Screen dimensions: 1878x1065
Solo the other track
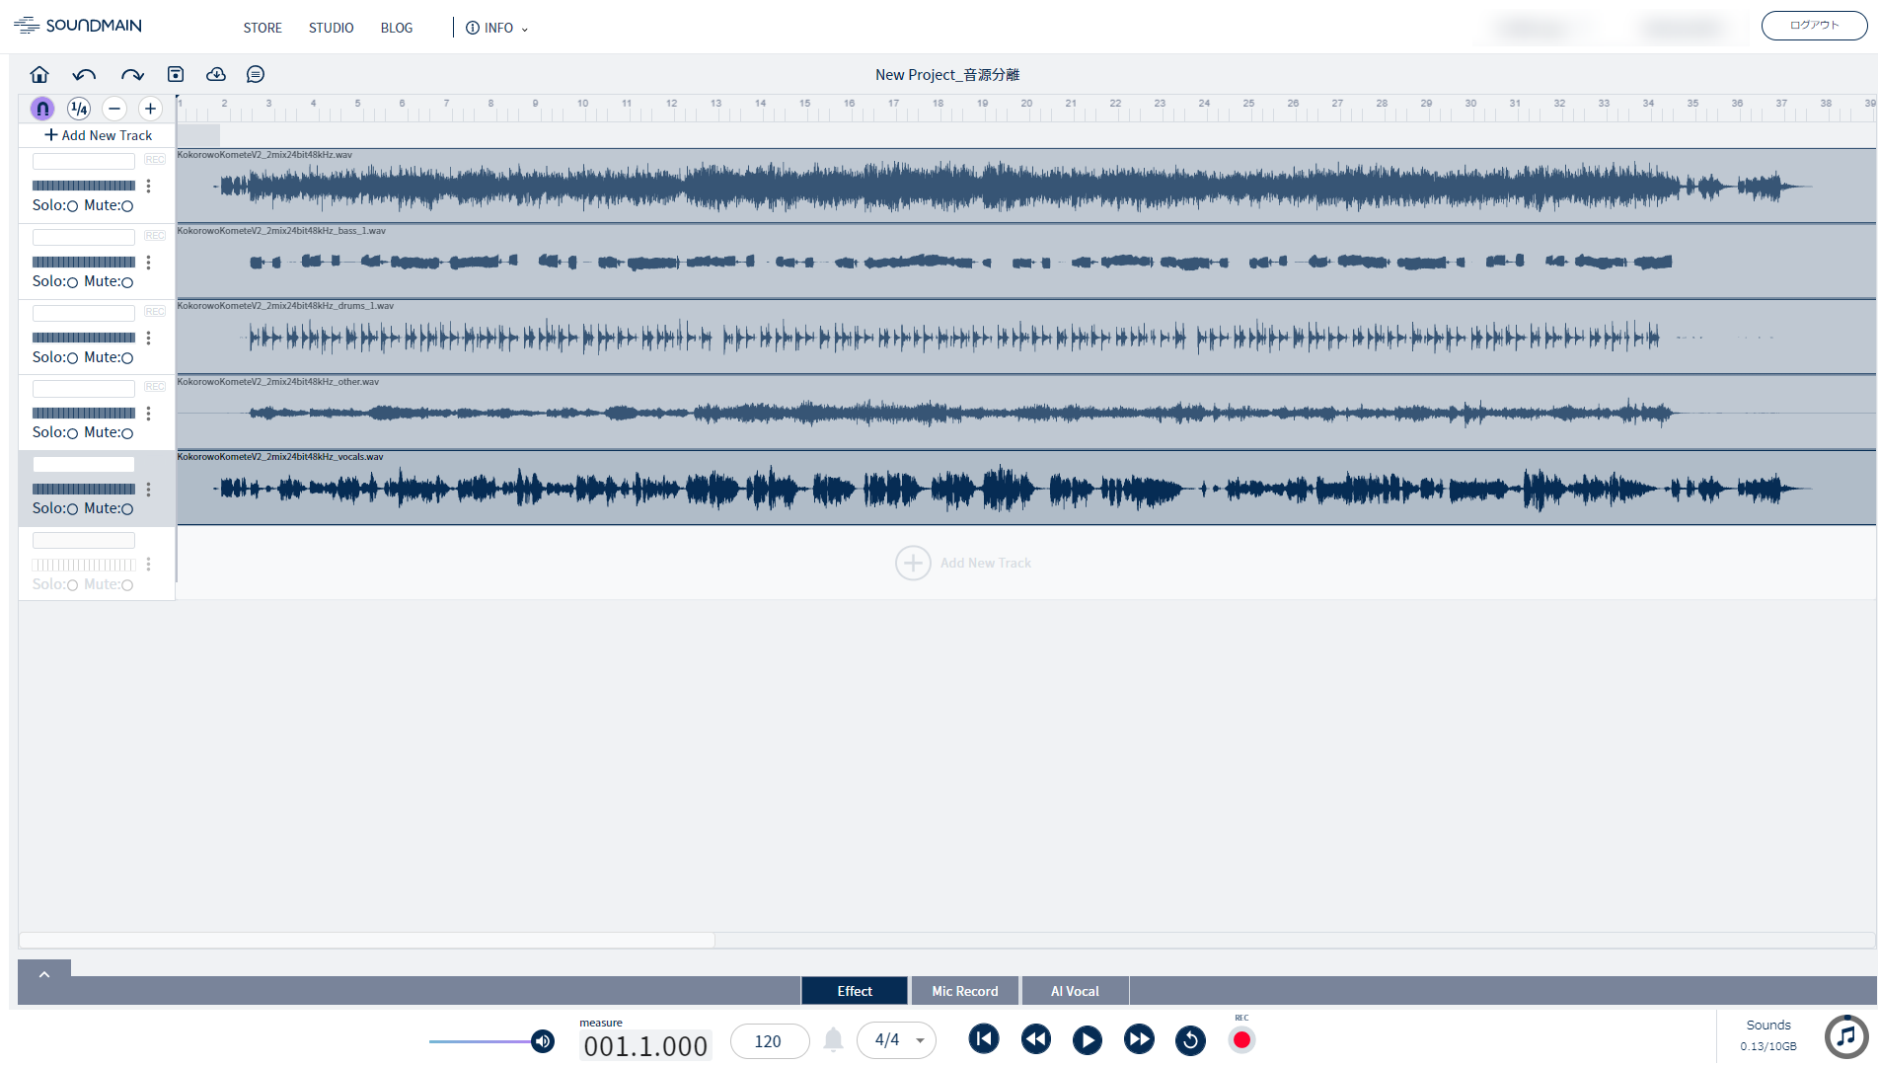click(x=72, y=433)
